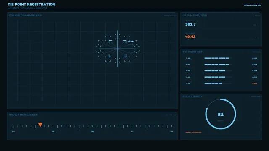Select the TP-043 row label

click(188, 77)
